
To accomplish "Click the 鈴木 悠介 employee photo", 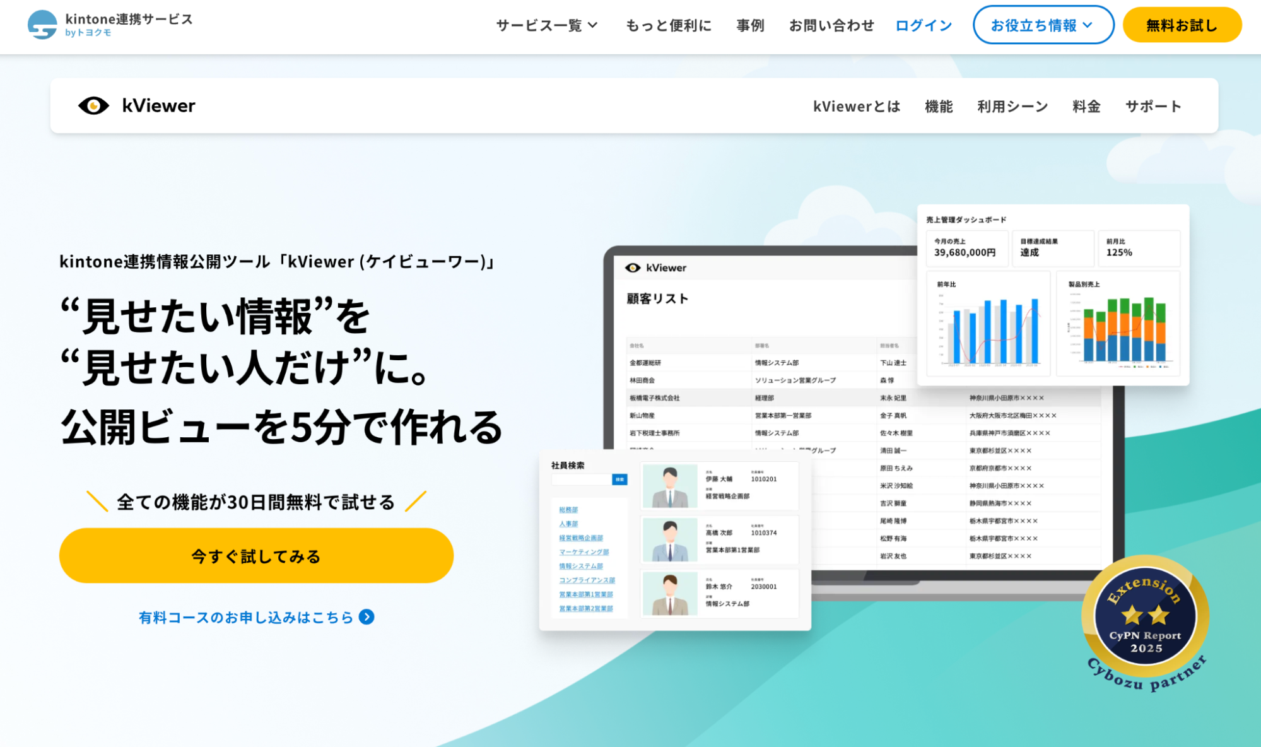I will point(670,594).
